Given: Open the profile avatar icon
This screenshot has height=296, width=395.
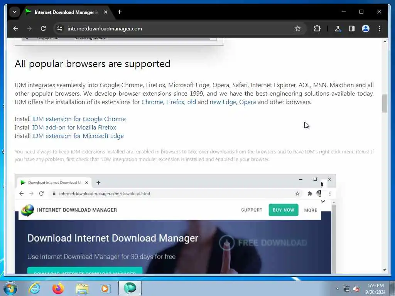Looking at the screenshot, I should 366,29.
